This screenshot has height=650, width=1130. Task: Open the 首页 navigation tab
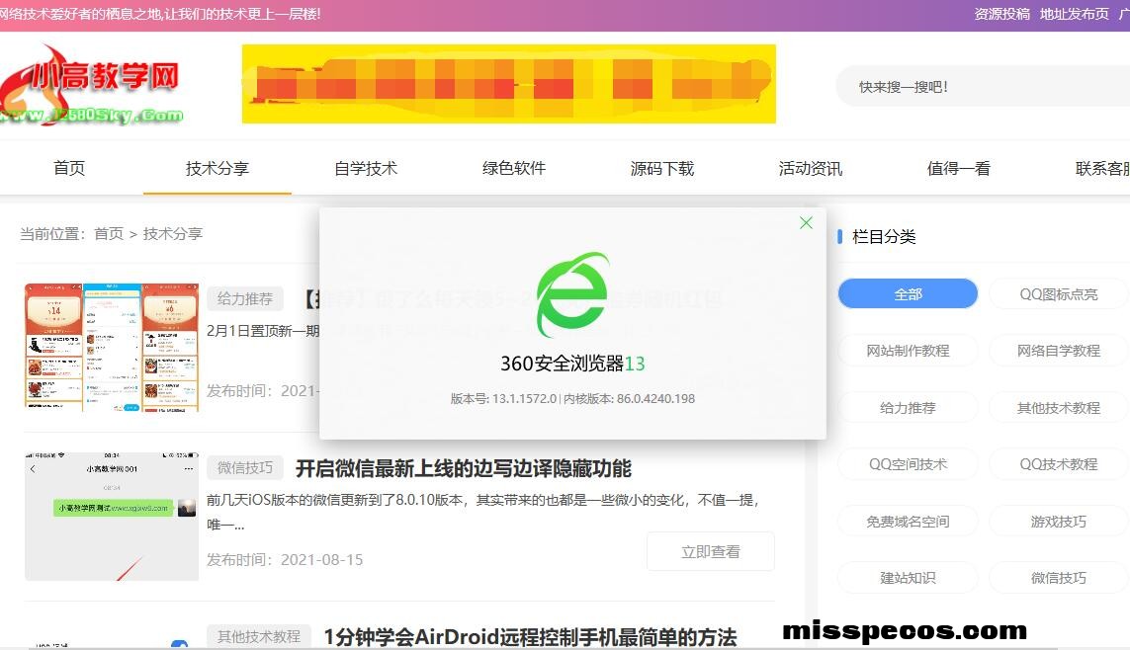pyautogui.click(x=69, y=169)
